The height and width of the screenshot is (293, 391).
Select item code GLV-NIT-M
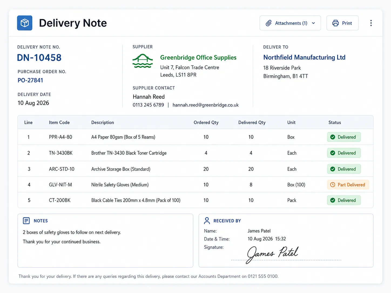60,185
